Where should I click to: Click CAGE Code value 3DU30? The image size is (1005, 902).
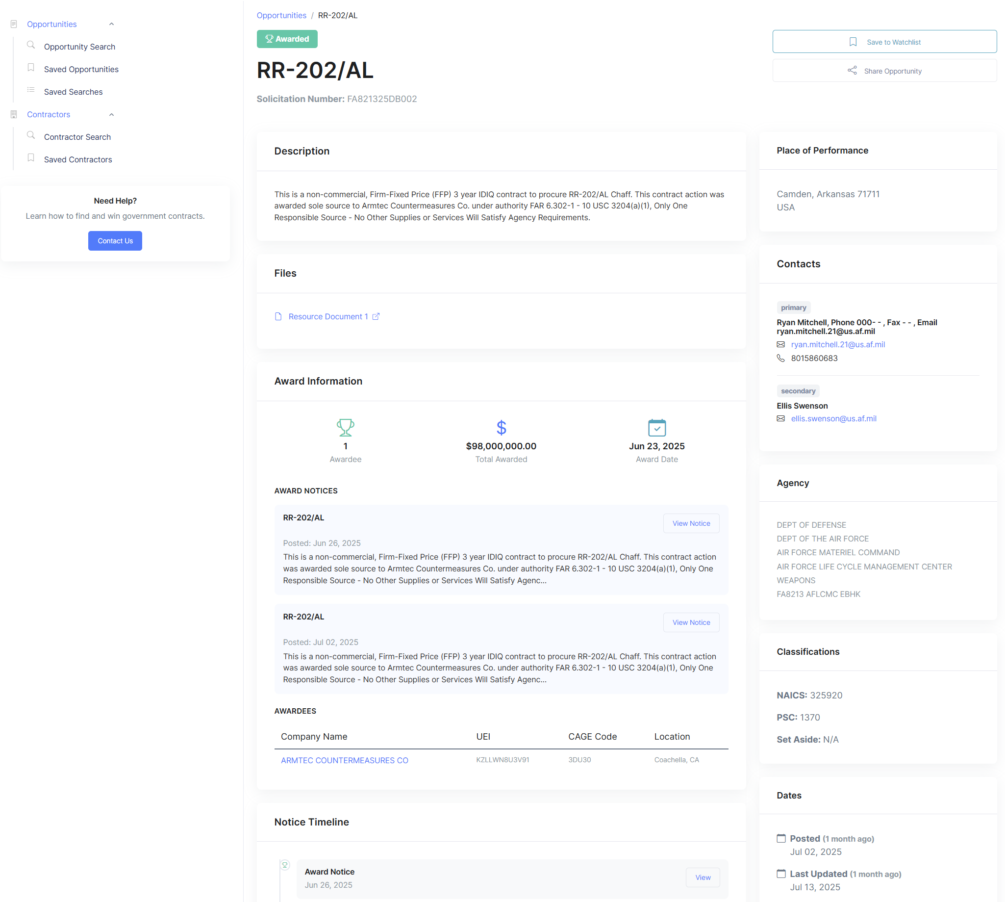click(x=579, y=760)
